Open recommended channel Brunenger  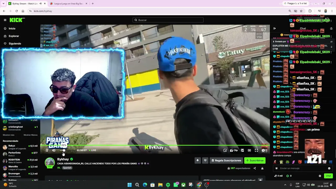coord(20,175)
